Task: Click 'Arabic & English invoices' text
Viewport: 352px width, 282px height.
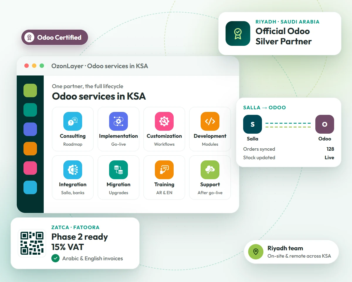Action: 93,258
